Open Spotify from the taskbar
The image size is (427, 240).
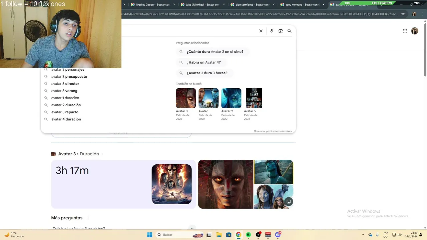point(248,235)
